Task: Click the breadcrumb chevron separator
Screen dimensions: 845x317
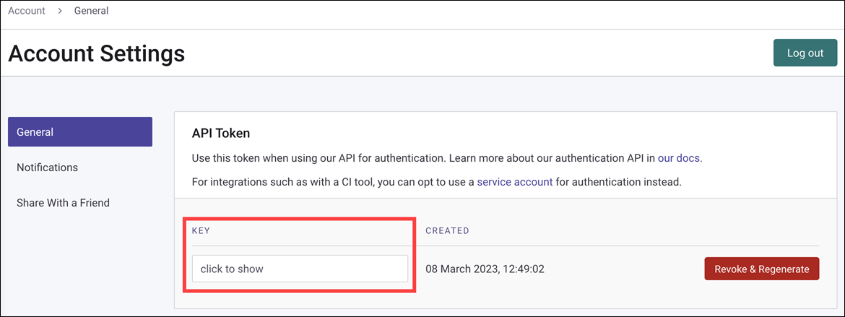Action: [60, 11]
